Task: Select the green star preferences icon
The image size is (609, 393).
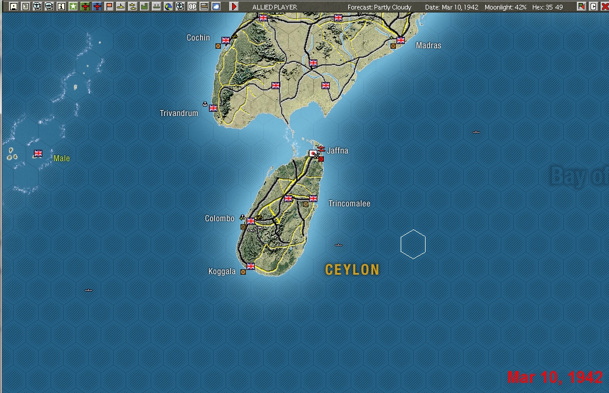Action: tap(73, 5)
